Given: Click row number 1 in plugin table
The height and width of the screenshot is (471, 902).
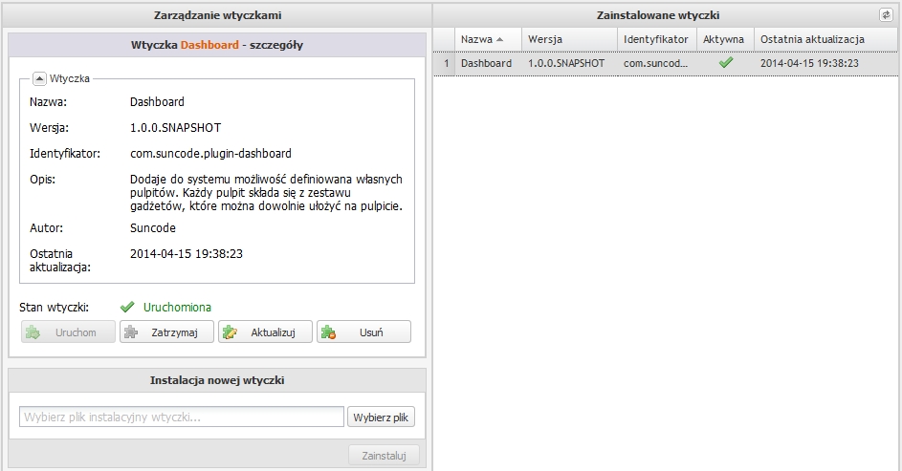Looking at the screenshot, I should coord(445,63).
